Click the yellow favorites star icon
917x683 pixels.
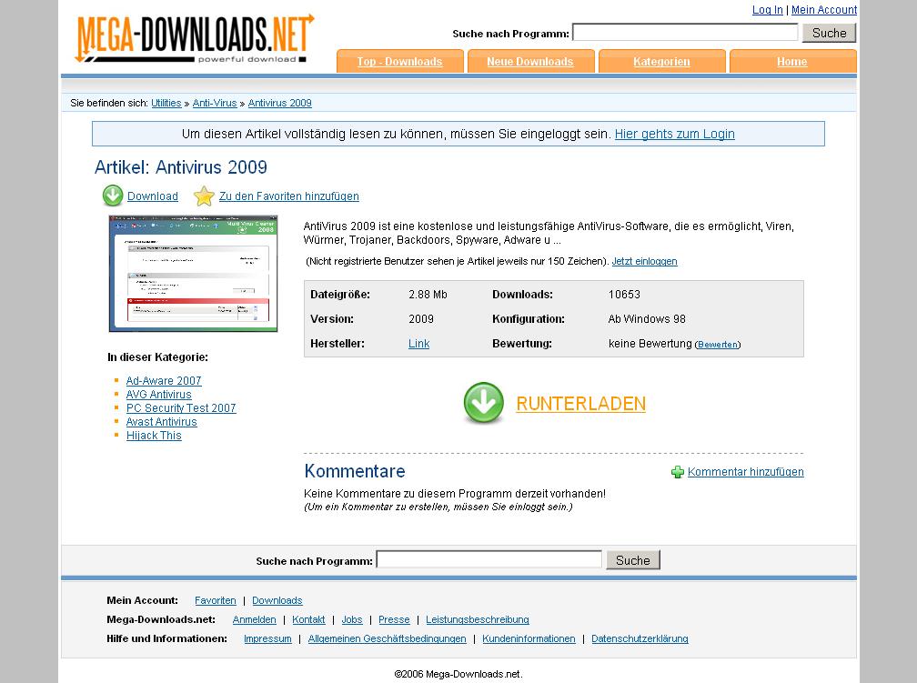point(204,196)
